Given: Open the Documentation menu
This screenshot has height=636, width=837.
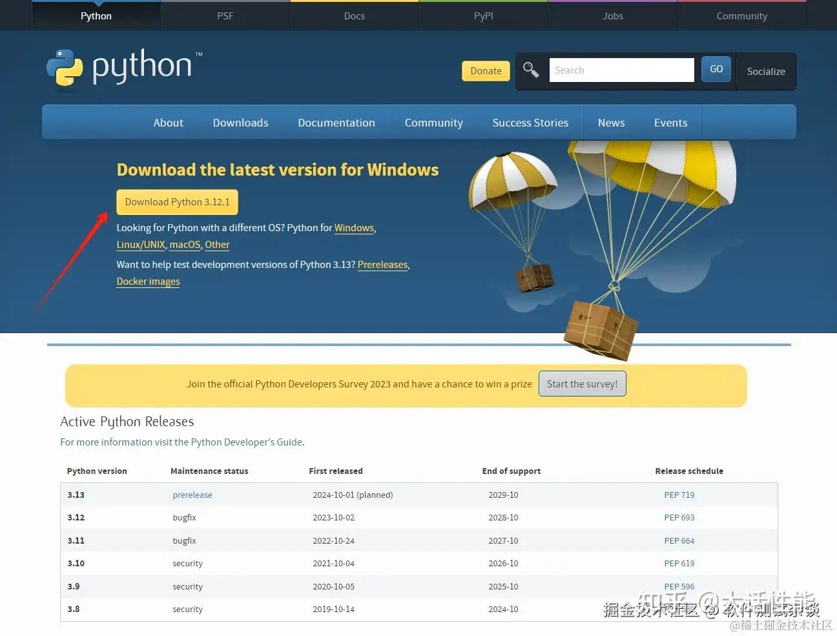Looking at the screenshot, I should tap(336, 122).
